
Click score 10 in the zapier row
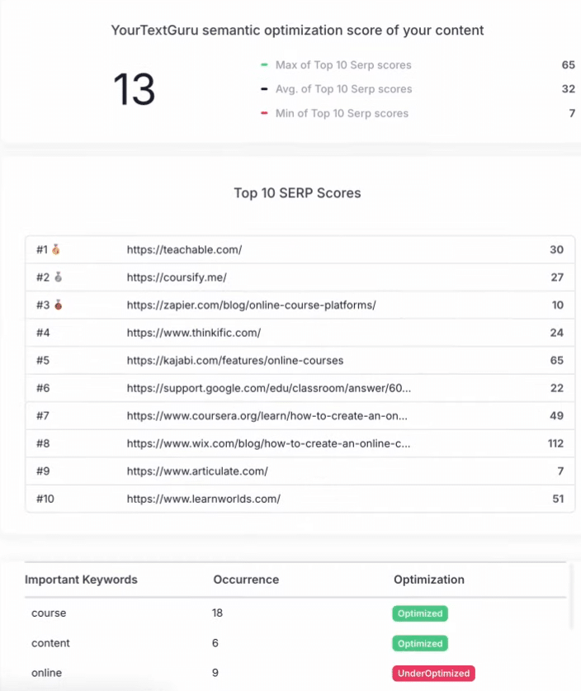558,305
